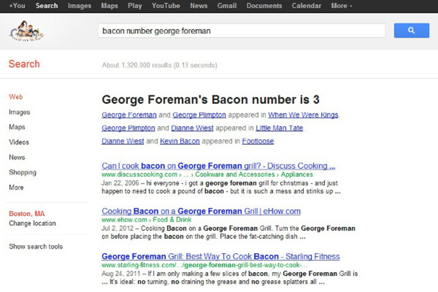
Task: Open the Kevin Bacon link
Action: (180, 141)
